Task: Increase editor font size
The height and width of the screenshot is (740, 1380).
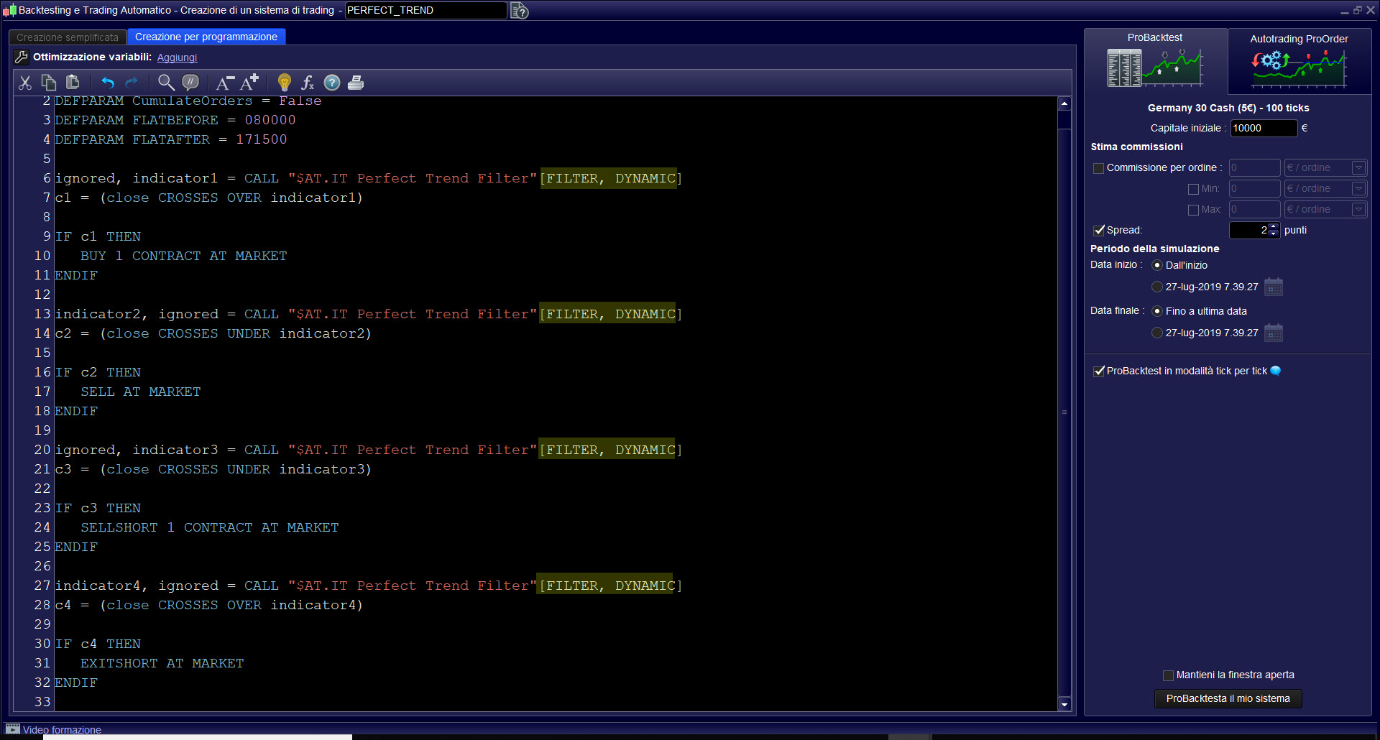Action: [249, 83]
